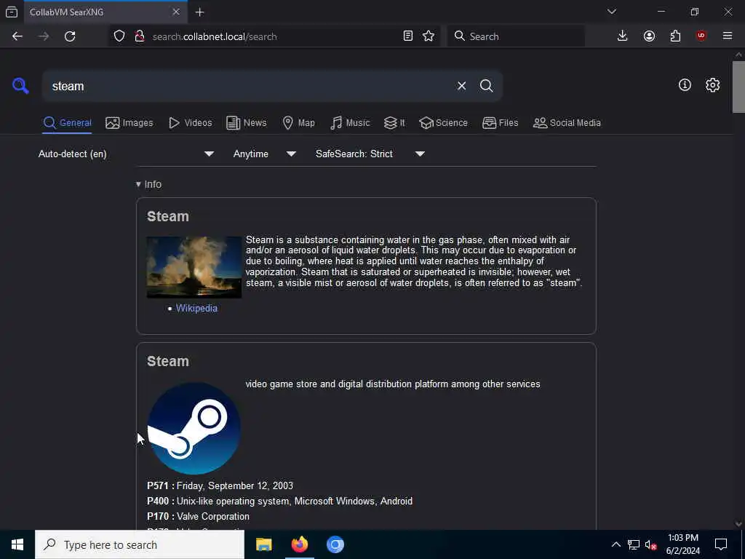This screenshot has height=559, width=745.
Task: Click the insecure connection padlock icon
Action: tap(140, 36)
